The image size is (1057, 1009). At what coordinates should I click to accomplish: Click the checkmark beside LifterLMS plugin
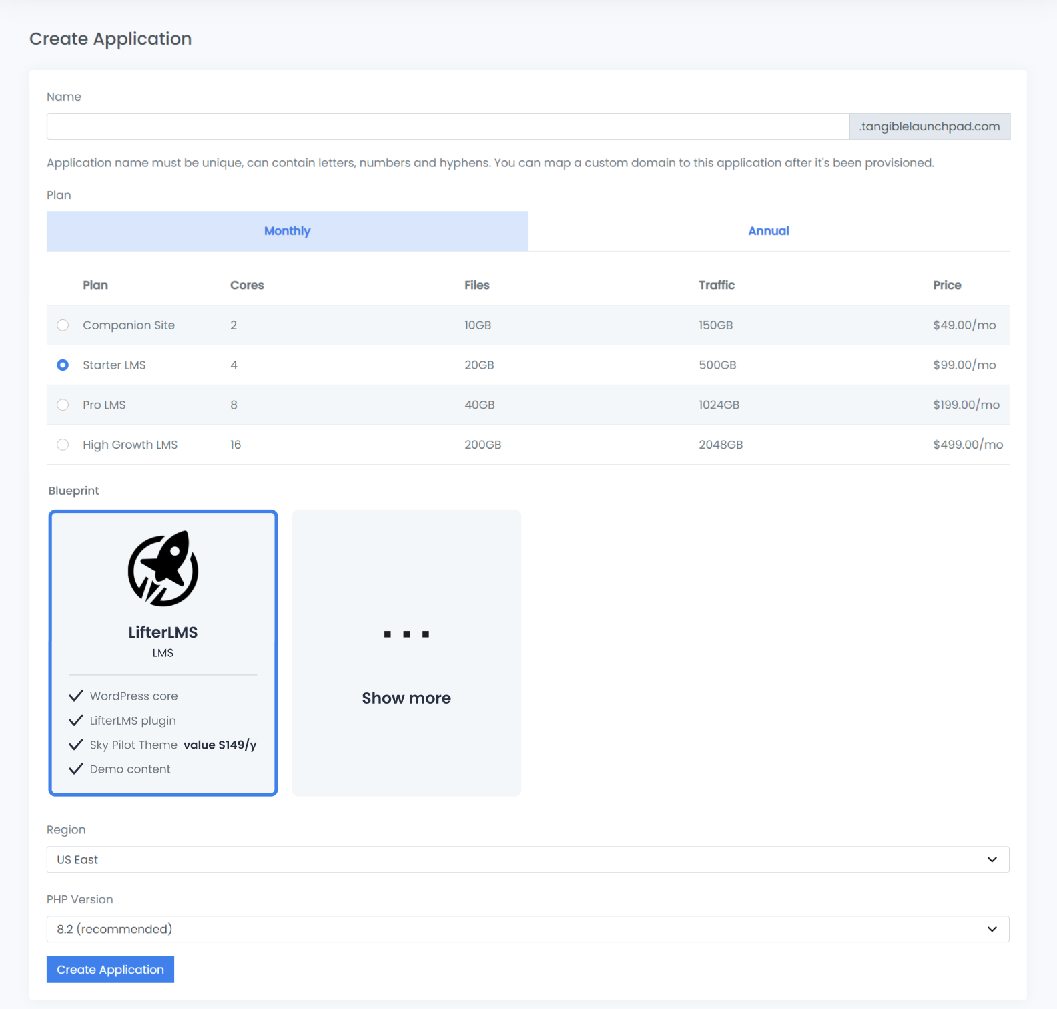coord(76,720)
